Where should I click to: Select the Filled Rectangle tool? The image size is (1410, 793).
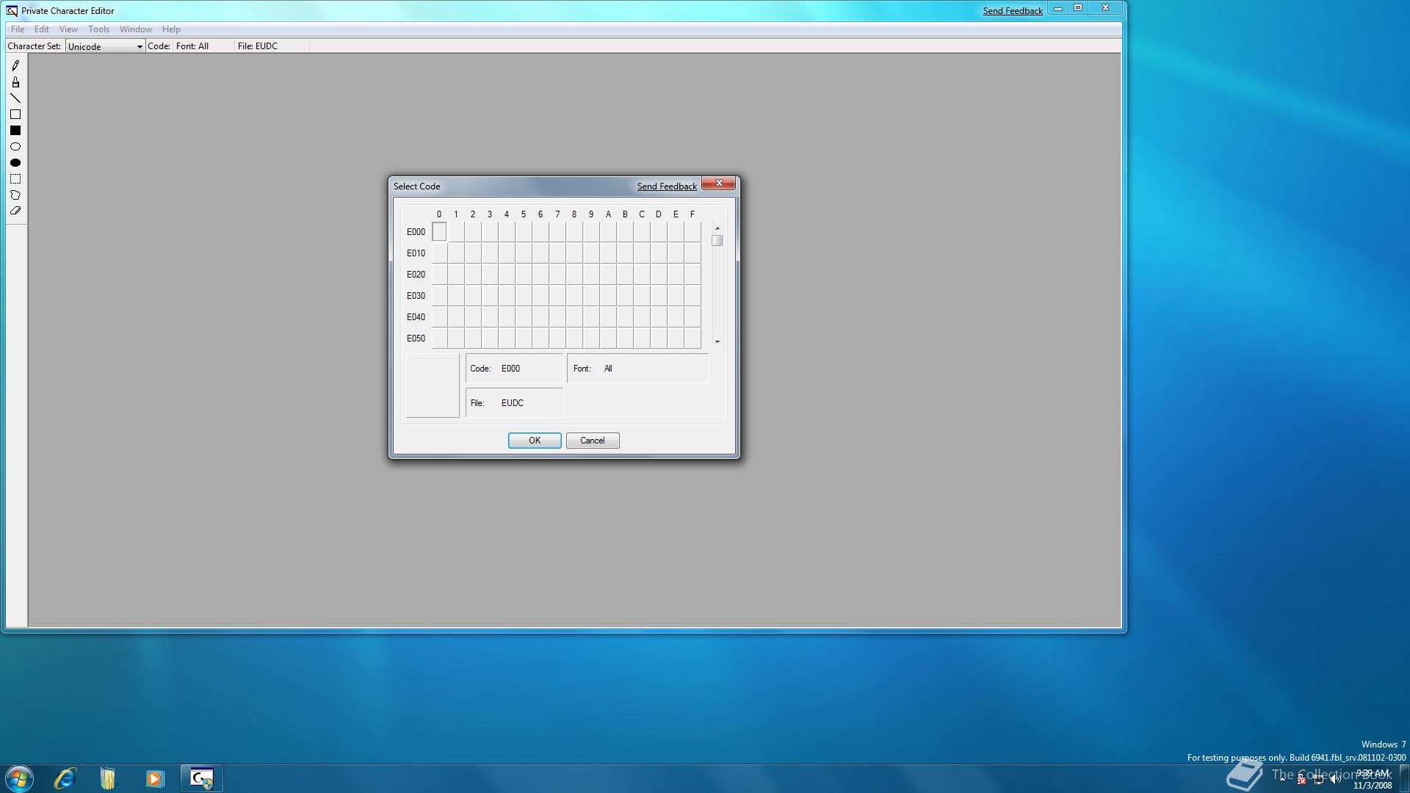tap(15, 131)
